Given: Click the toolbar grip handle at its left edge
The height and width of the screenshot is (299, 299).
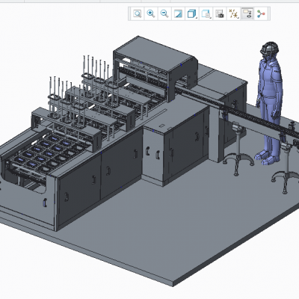Looking at the screenshot, I should coord(129,13).
